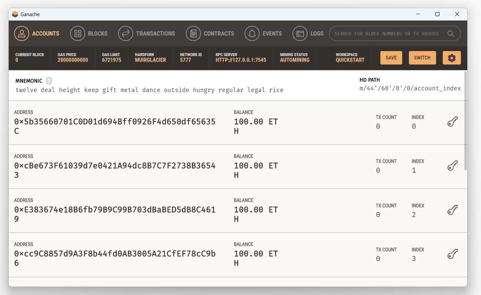Close the Ganache window
Image resolution: width=481 pixels, height=295 pixels.
click(x=457, y=14)
